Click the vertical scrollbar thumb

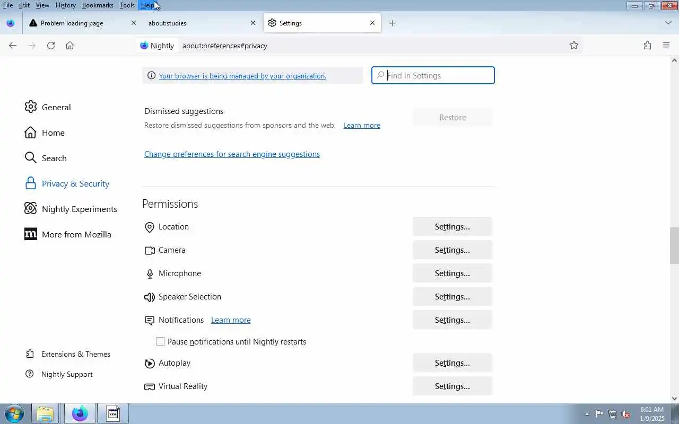(674, 245)
